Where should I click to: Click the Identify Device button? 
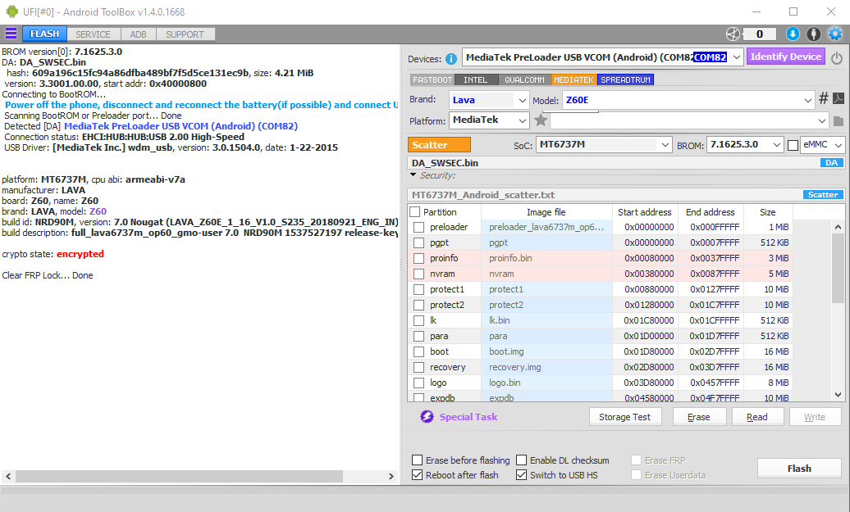point(785,57)
